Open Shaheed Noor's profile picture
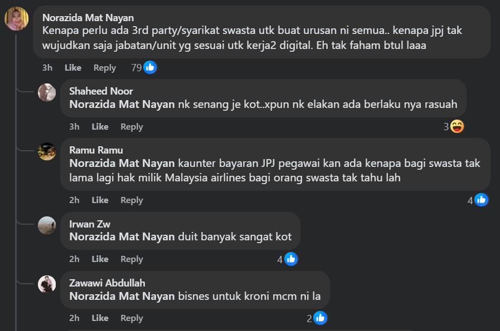This screenshot has height=331, width=500. coord(47,92)
